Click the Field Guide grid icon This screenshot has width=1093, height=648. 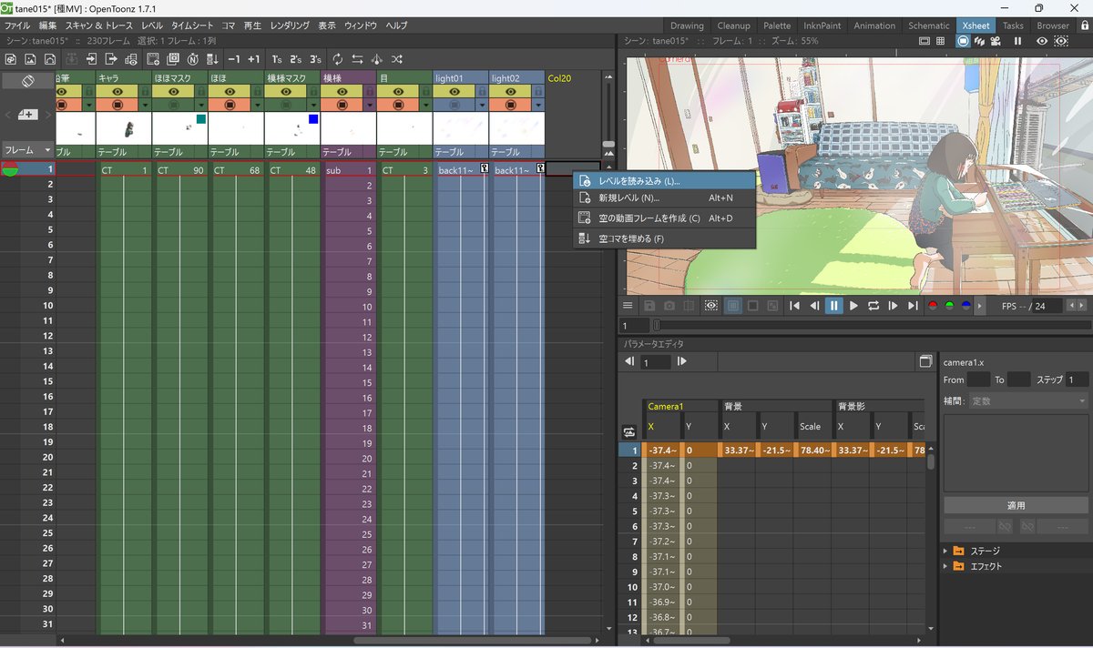(x=940, y=41)
